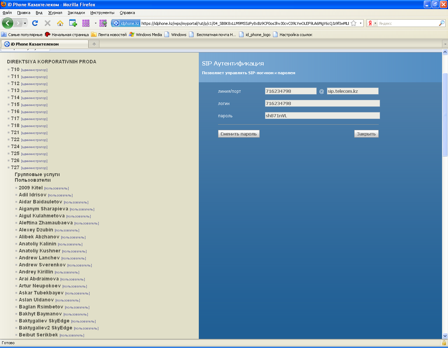The width and height of the screenshot is (448, 348).
Task: Reload the page with the blue Reload icon
Action: pos(35,23)
